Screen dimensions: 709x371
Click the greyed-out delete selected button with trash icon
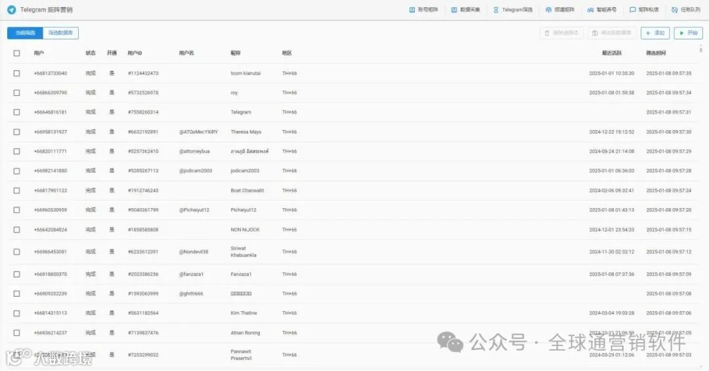coord(561,33)
